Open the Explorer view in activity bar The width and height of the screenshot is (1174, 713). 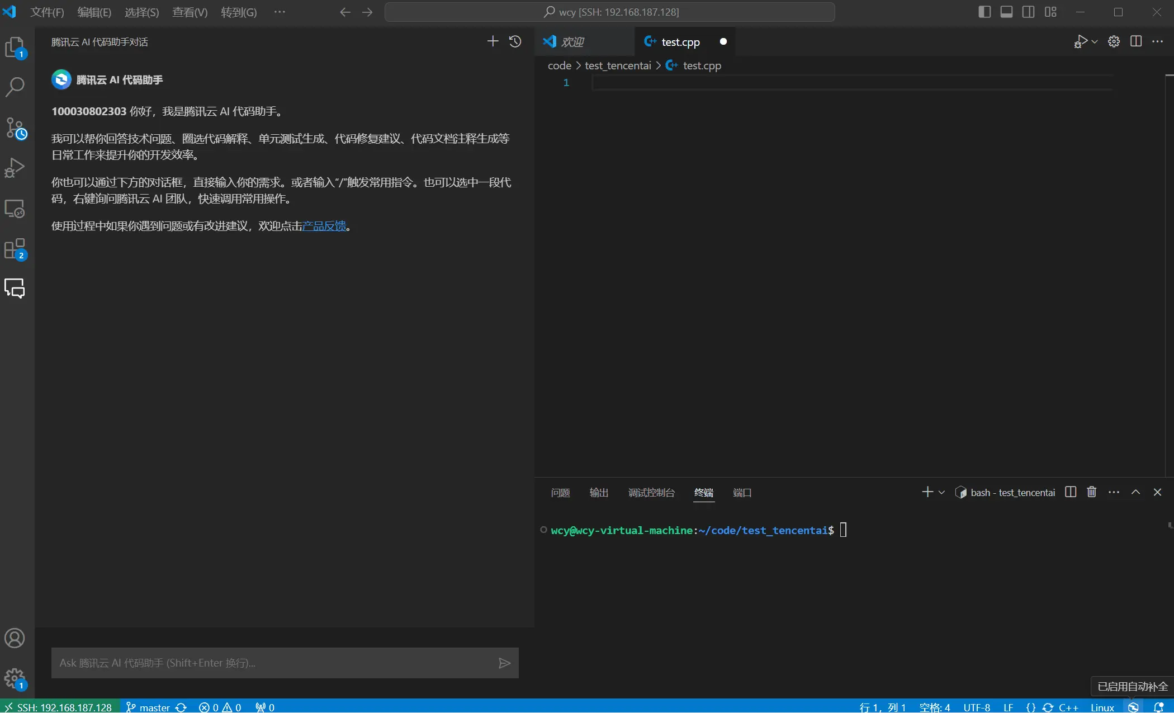pos(15,48)
